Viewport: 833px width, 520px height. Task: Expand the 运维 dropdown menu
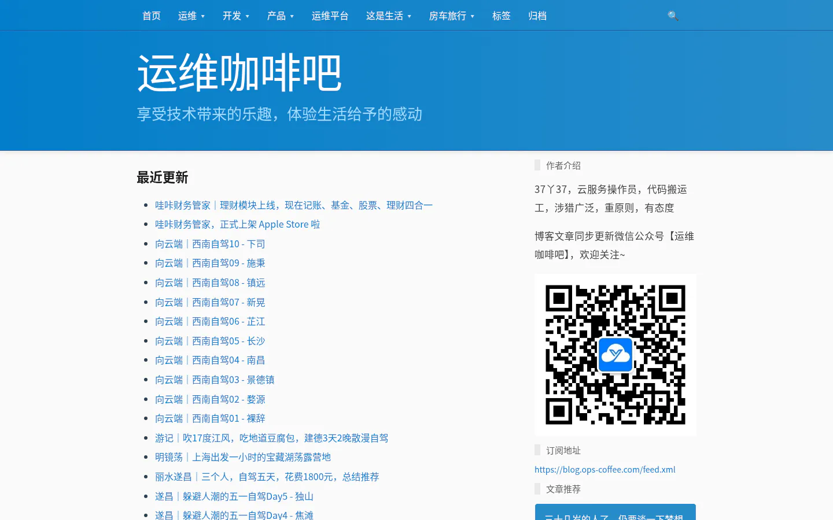click(x=191, y=16)
